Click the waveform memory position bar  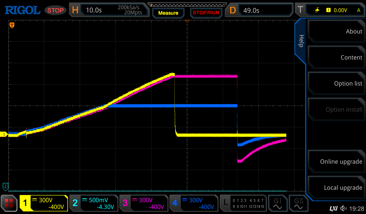[187, 4]
